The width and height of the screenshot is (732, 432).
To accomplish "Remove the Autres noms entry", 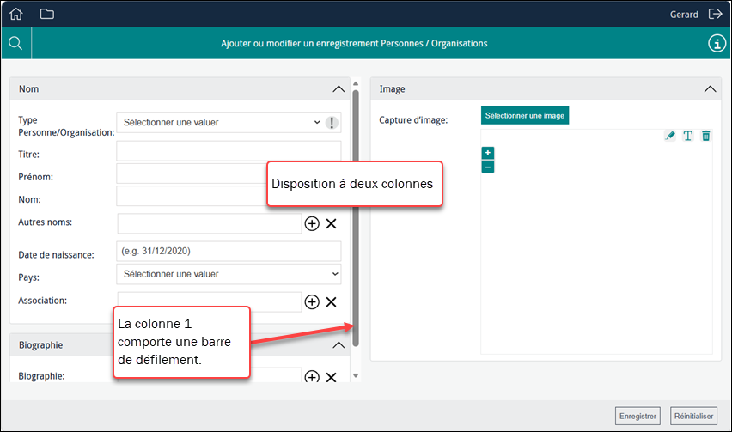I will (332, 223).
